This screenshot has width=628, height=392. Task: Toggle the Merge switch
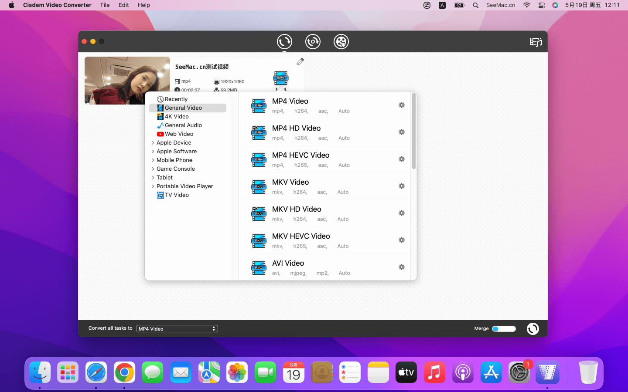point(504,329)
